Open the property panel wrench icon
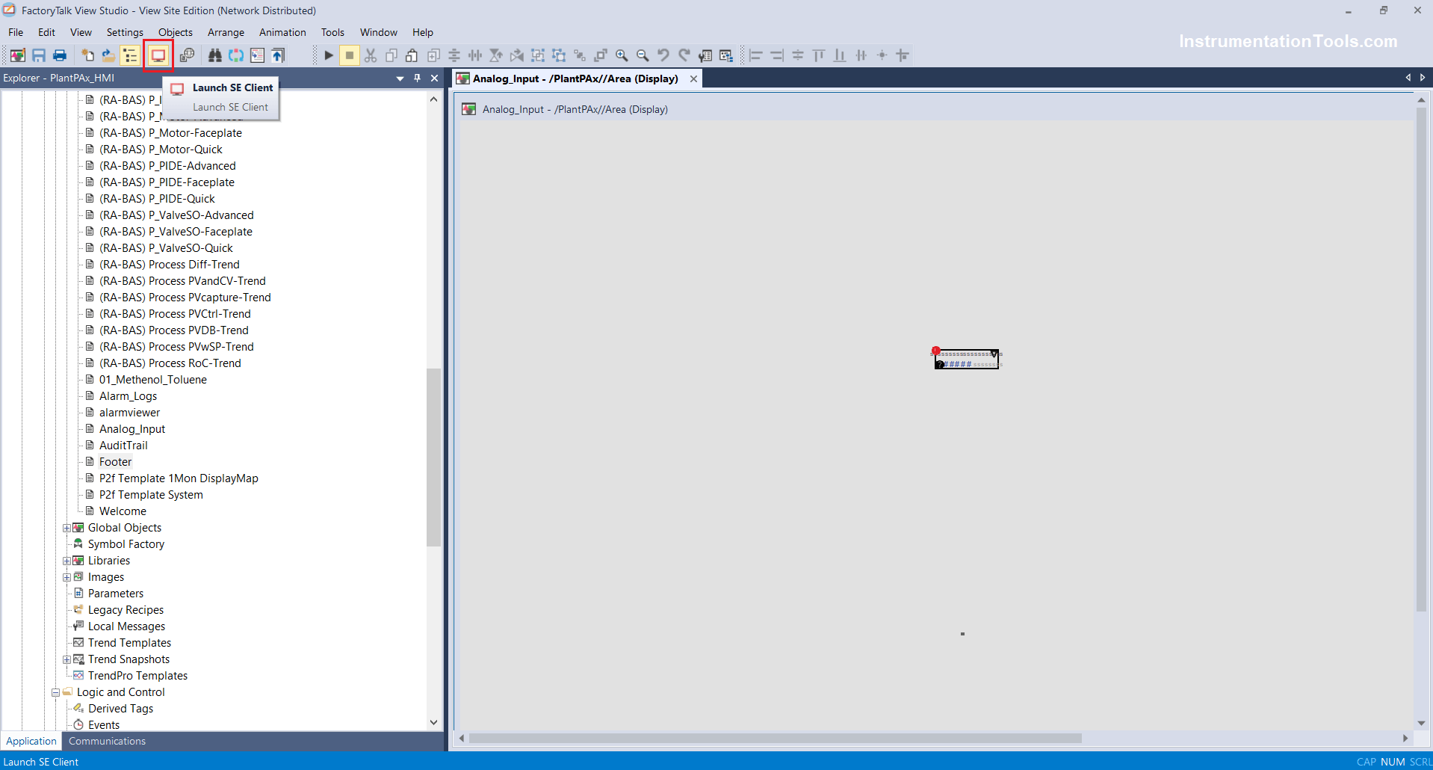 pyautogui.click(x=705, y=55)
